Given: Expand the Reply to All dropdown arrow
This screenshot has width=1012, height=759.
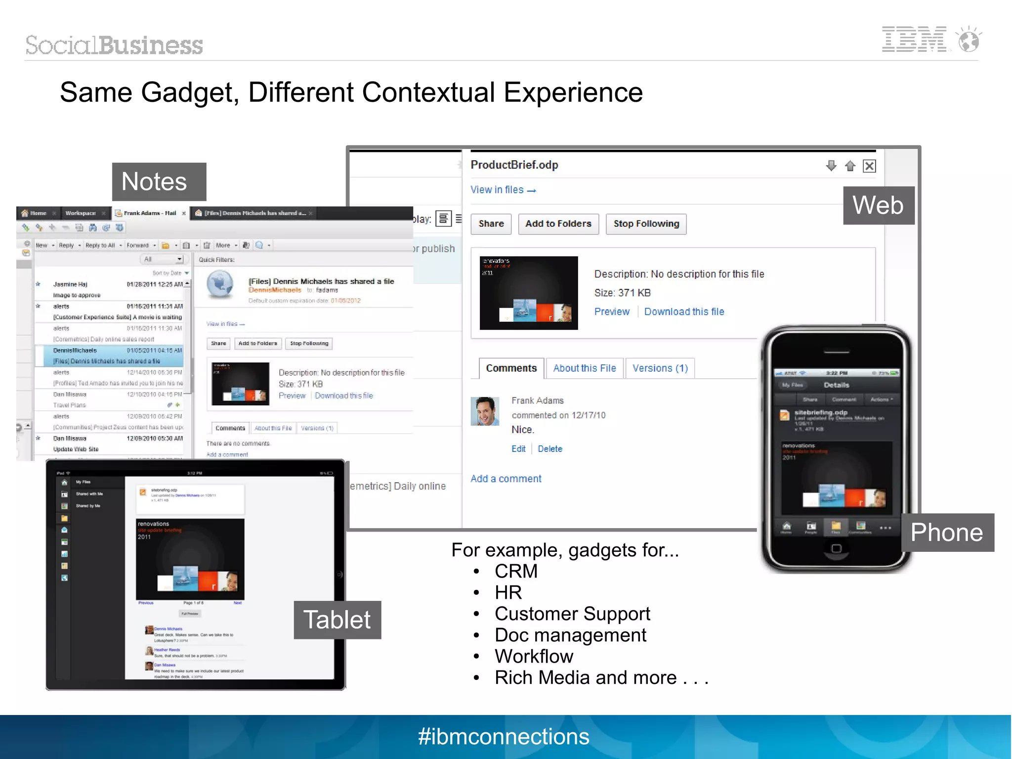Looking at the screenshot, I should pos(121,245).
